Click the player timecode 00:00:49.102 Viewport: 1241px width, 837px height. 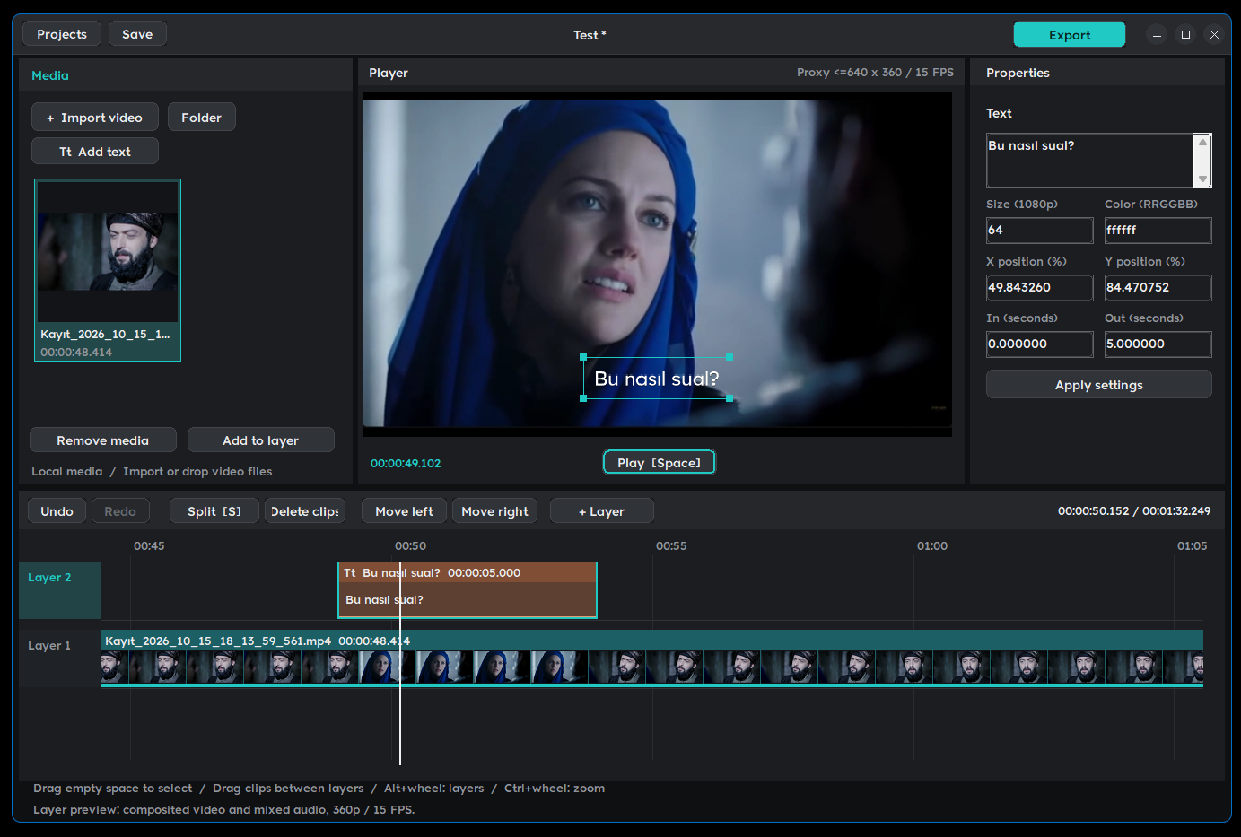(406, 463)
